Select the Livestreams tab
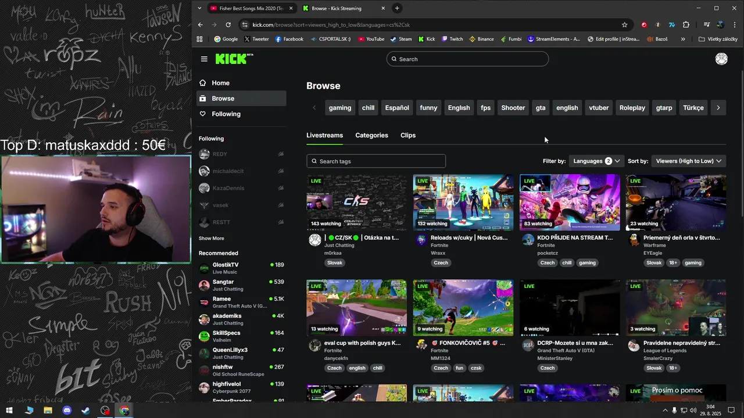Viewport: 744px width, 418px height. click(324, 135)
